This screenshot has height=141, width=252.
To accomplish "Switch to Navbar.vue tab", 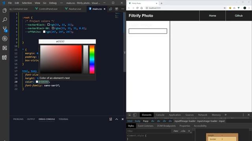I will 73,9.
